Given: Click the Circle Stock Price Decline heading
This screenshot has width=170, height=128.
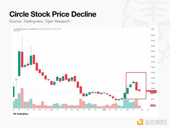Looking at the screenshot, I should coord(52,14).
